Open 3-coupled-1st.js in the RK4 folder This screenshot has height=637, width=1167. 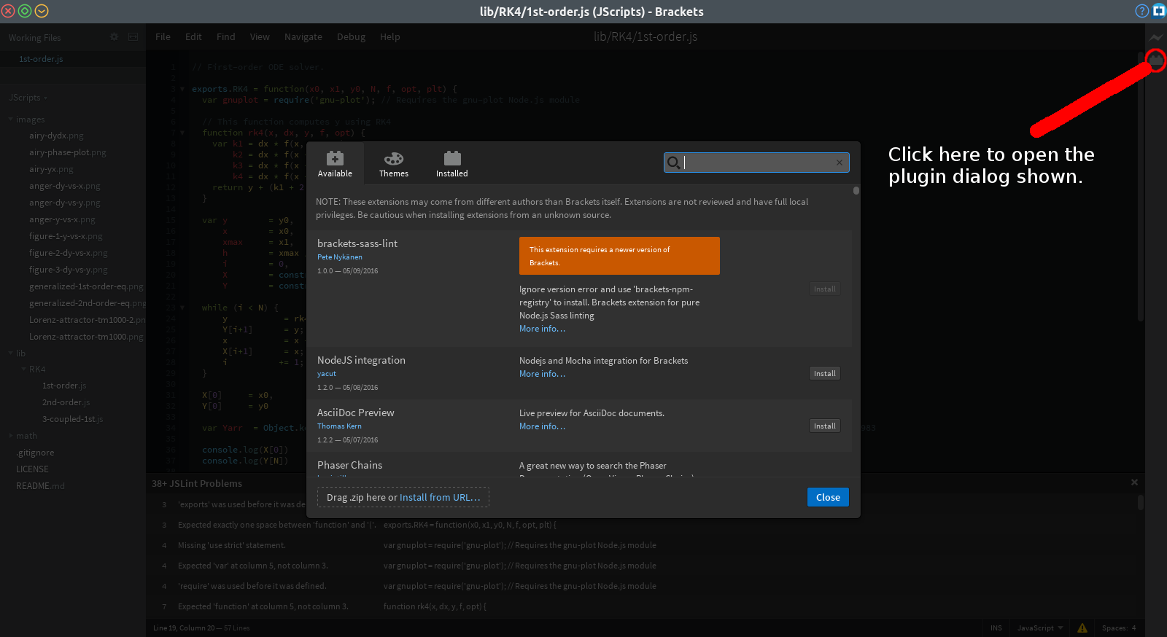pos(72,419)
